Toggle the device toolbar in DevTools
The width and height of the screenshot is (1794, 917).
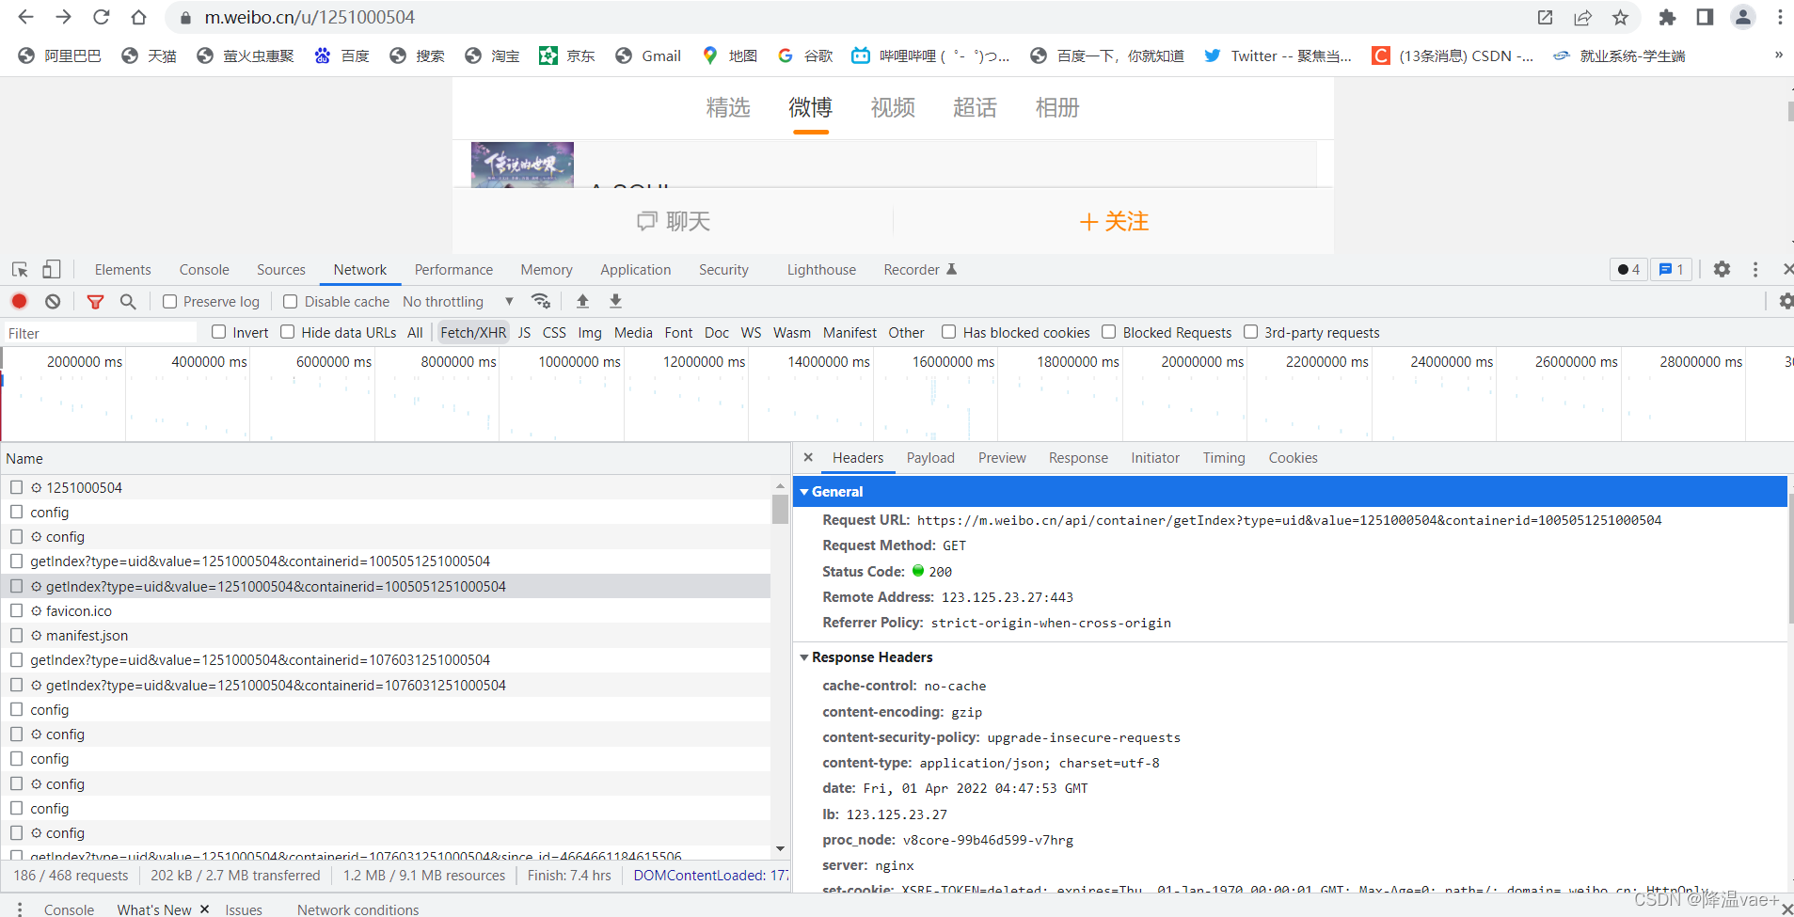51,270
